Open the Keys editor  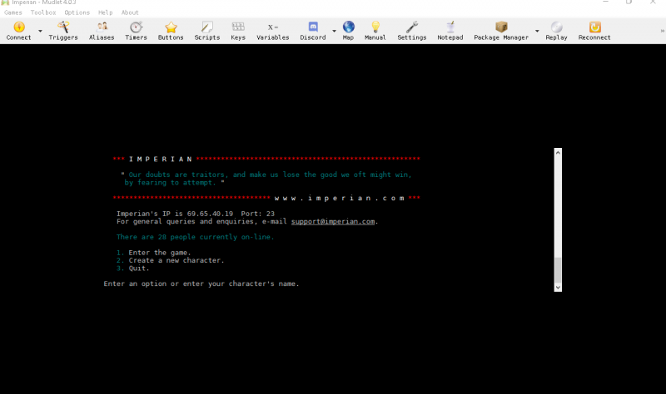click(x=238, y=31)
